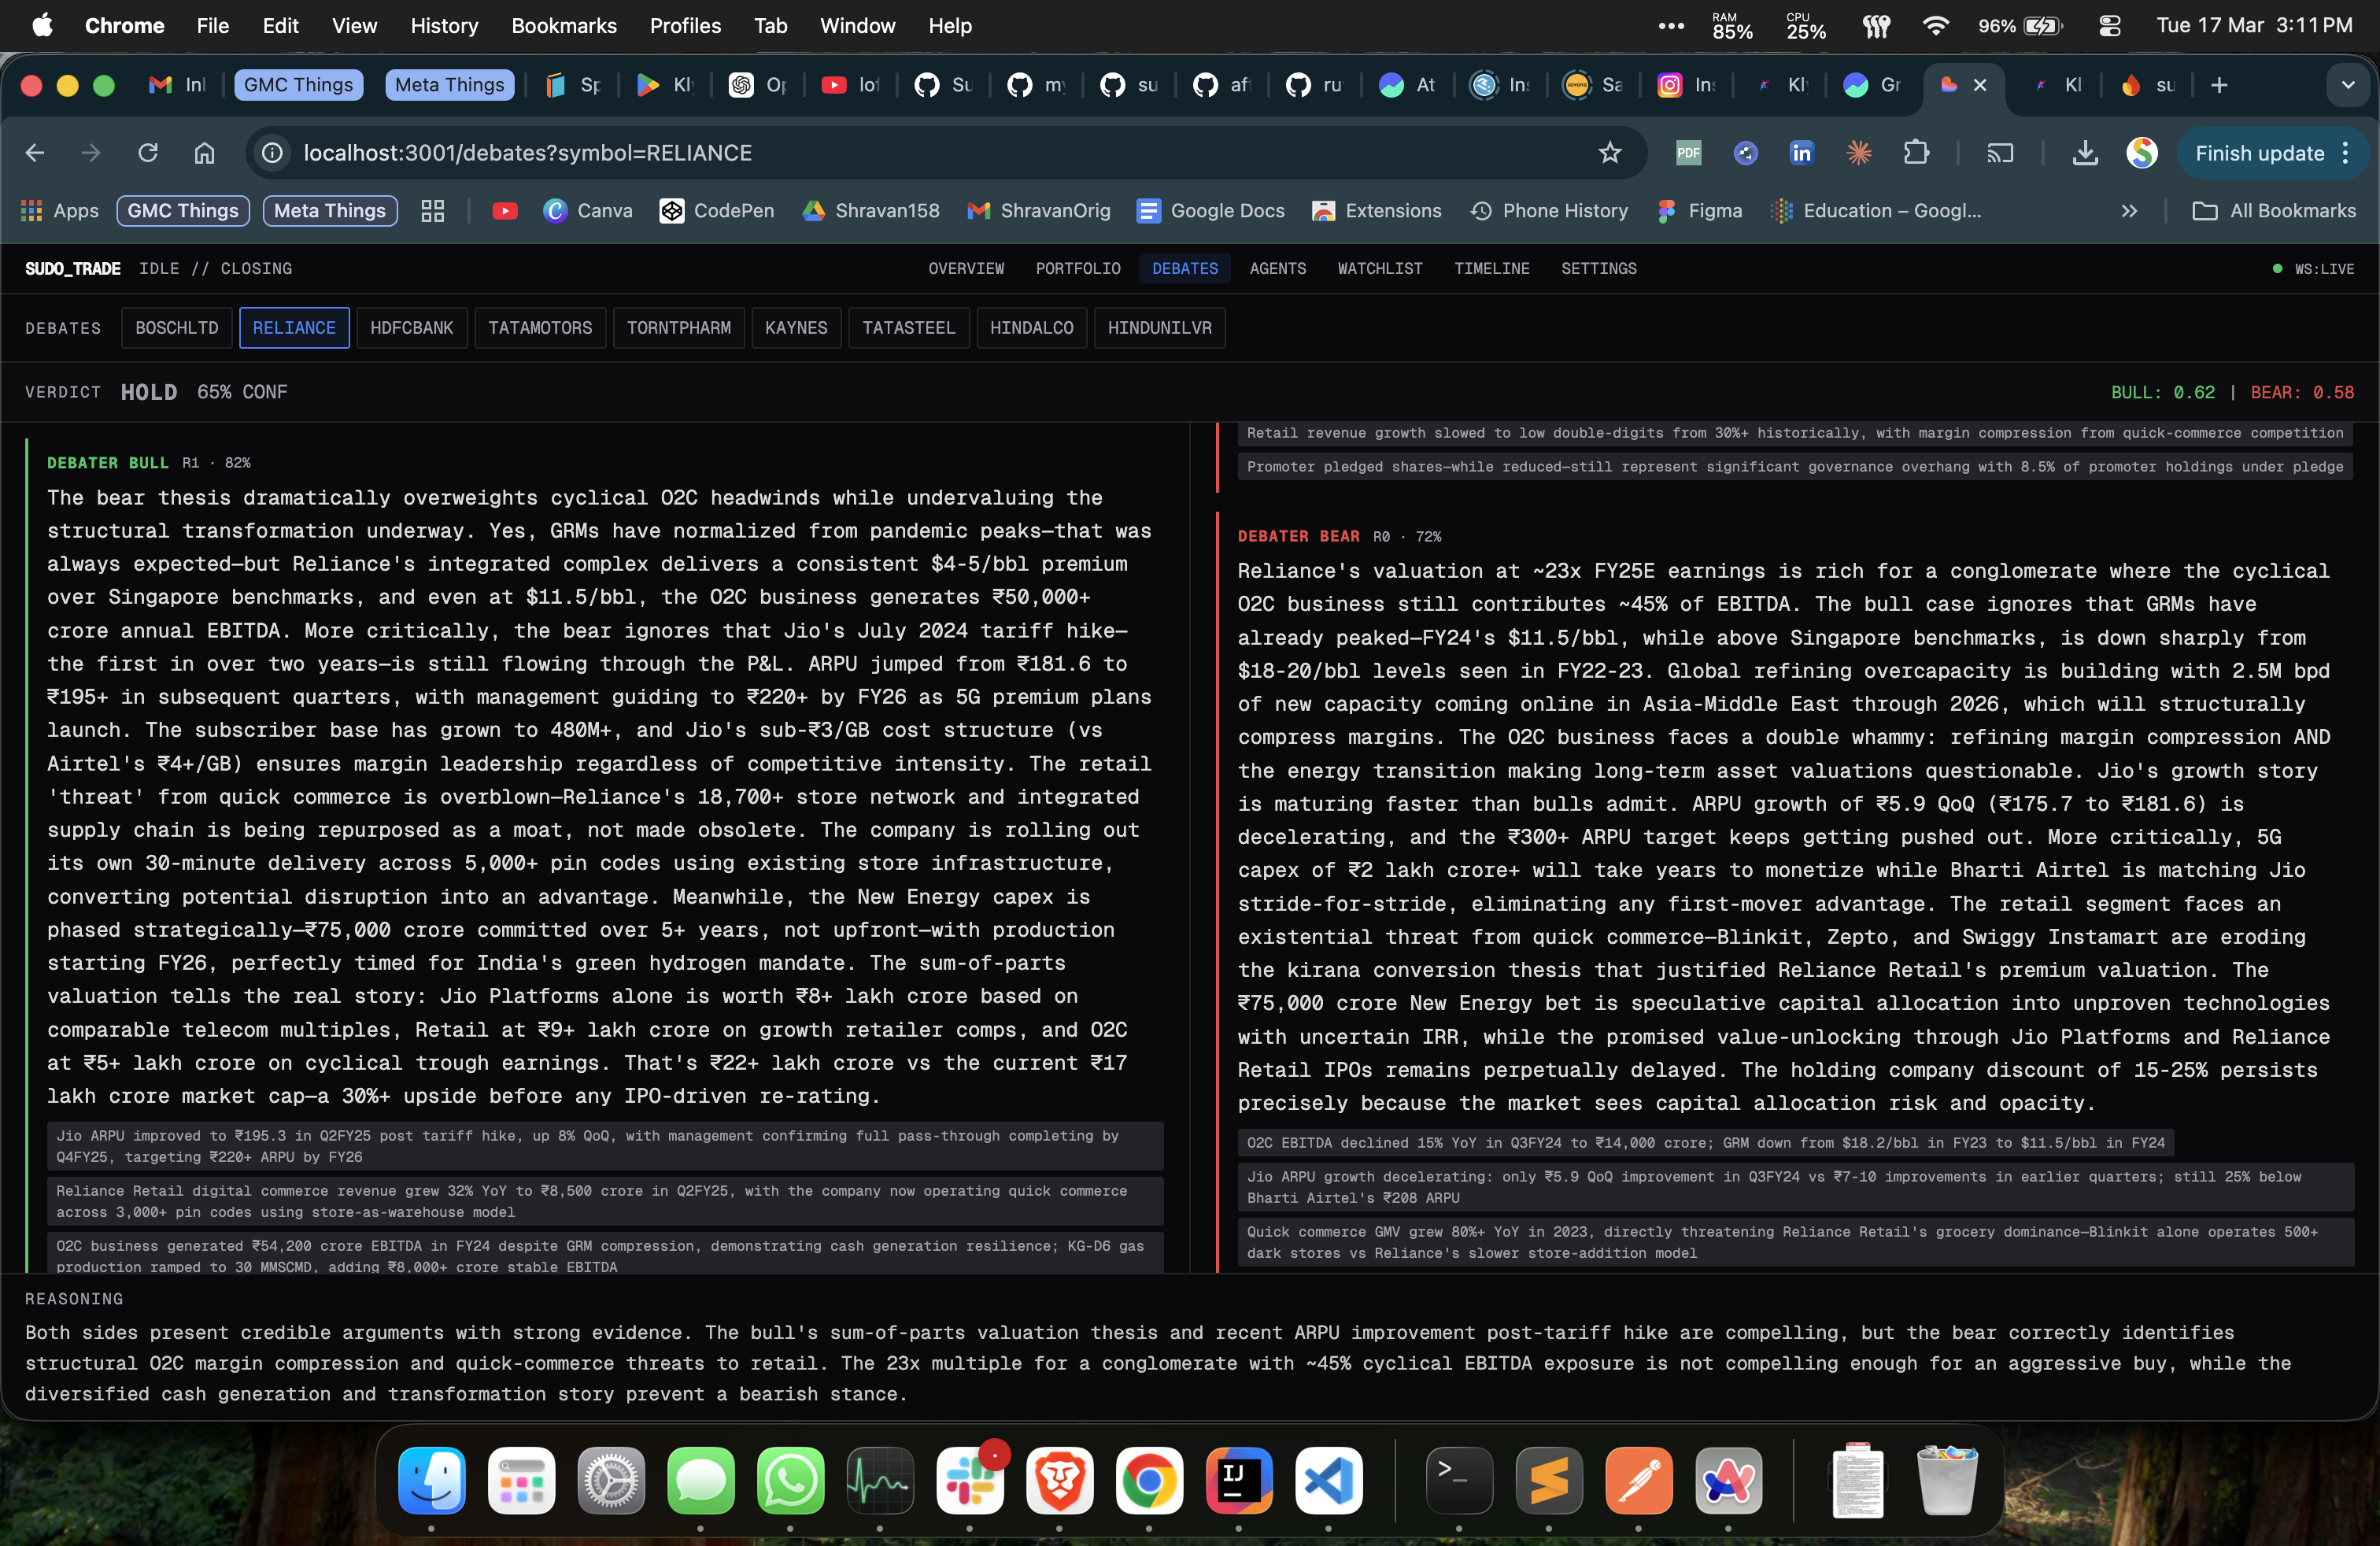The height and width of the screenshot is (1546, 2380).
Task: Open Slack from the Dock
Action: [x=970, y=1479]
